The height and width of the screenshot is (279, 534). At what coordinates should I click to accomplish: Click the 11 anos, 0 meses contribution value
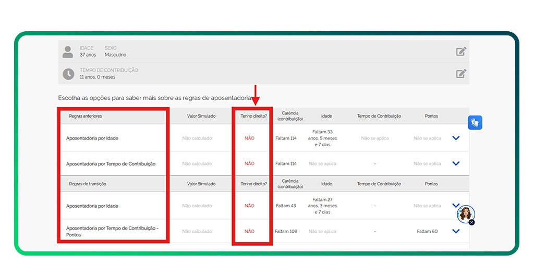[x=98, y=77]
